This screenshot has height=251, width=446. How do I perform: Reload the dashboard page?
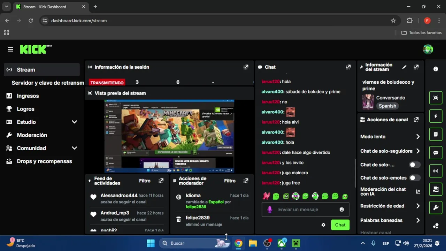tap(31, 21)
